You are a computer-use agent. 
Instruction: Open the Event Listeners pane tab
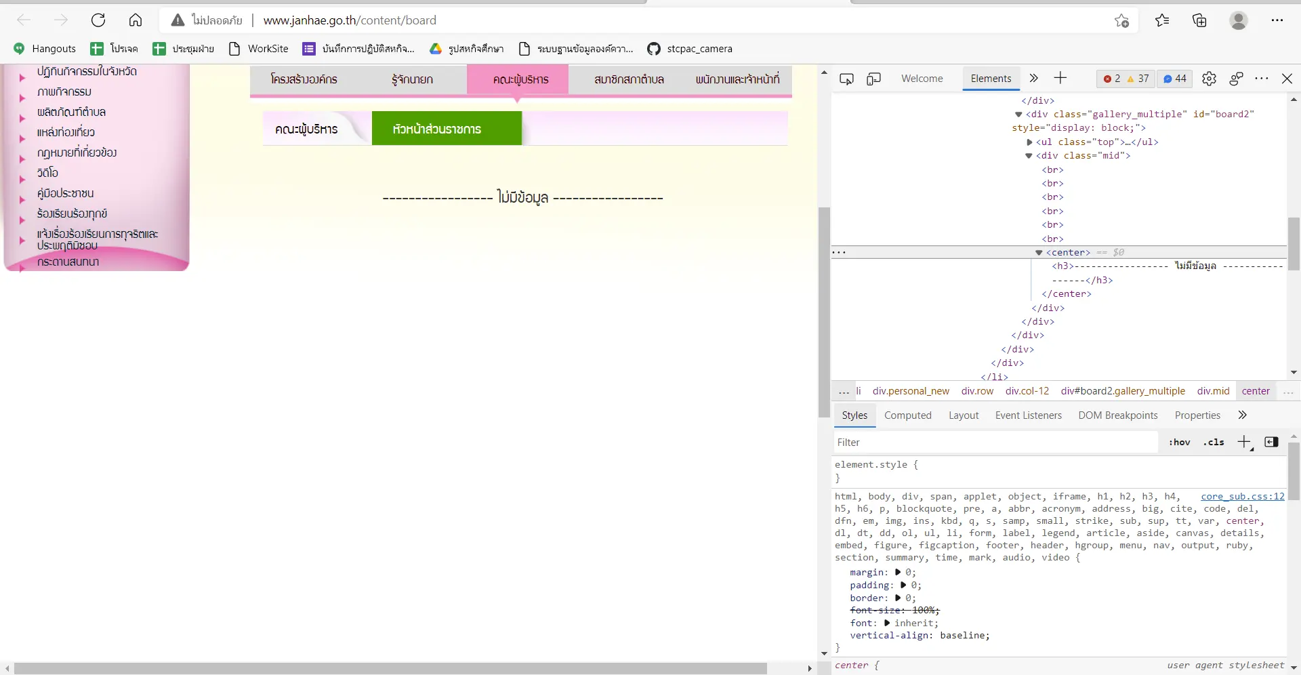coord(1029,415)
